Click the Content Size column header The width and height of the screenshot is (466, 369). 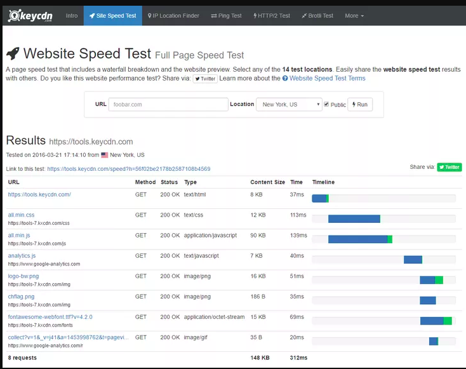pyautogui.click(x=267, y=182)
